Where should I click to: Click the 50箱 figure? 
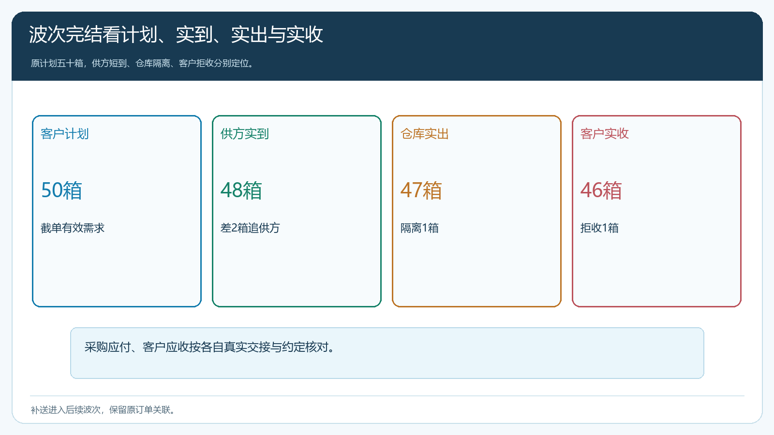pyautogui.click(x=61, y=190)
